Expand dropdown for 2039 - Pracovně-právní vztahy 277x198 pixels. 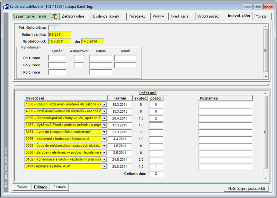[105, 118]
